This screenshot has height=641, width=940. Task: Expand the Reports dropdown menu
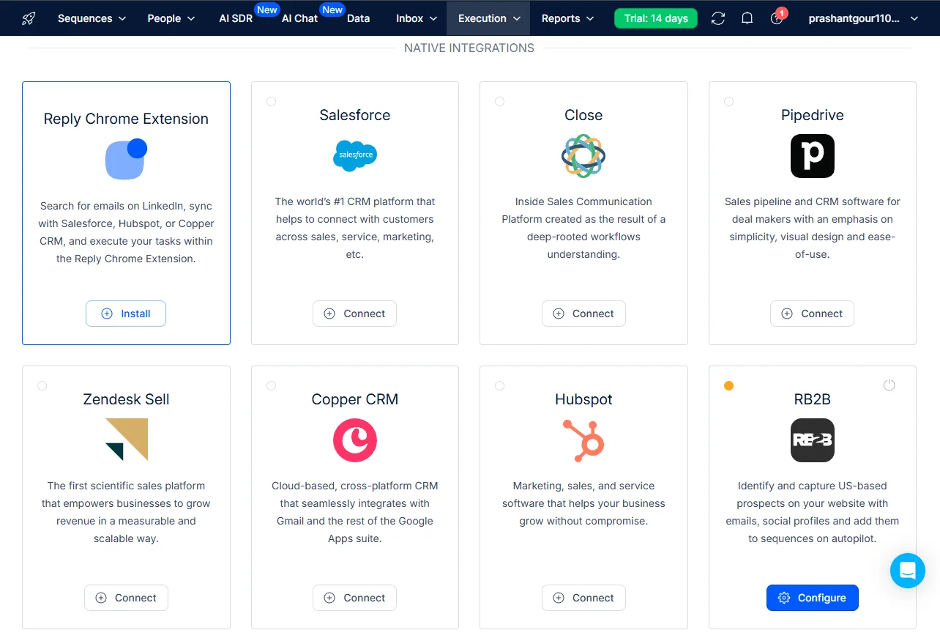tap(567, 18)
